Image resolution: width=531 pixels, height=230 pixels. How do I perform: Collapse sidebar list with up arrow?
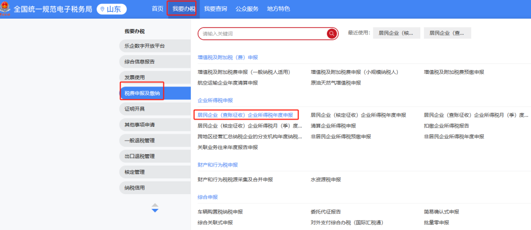pyautogui.click(x=155, y=205)
